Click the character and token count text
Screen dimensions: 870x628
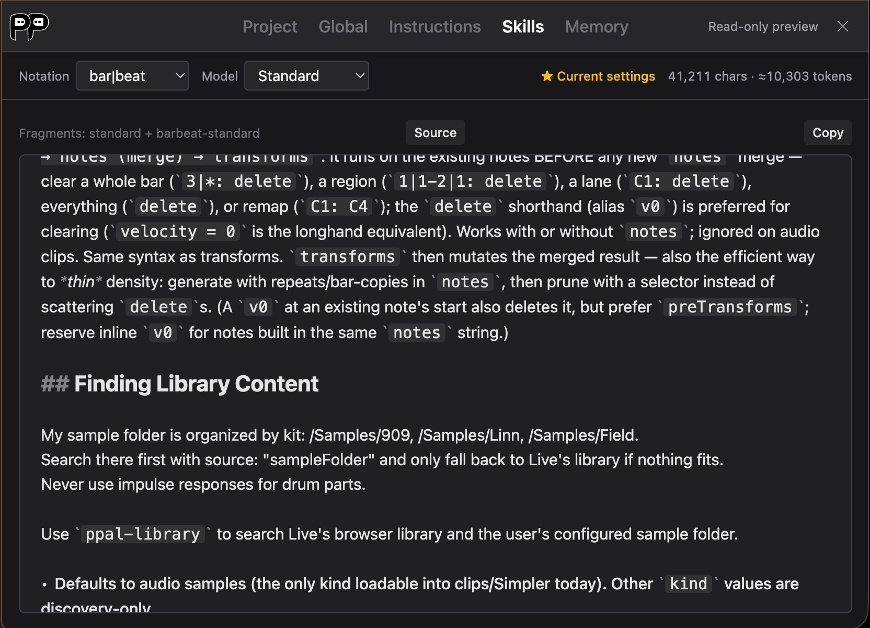point(760,76)
